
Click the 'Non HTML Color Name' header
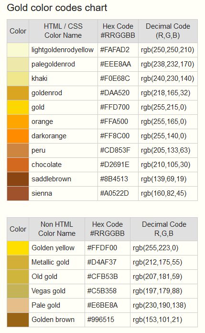point(57,229)
